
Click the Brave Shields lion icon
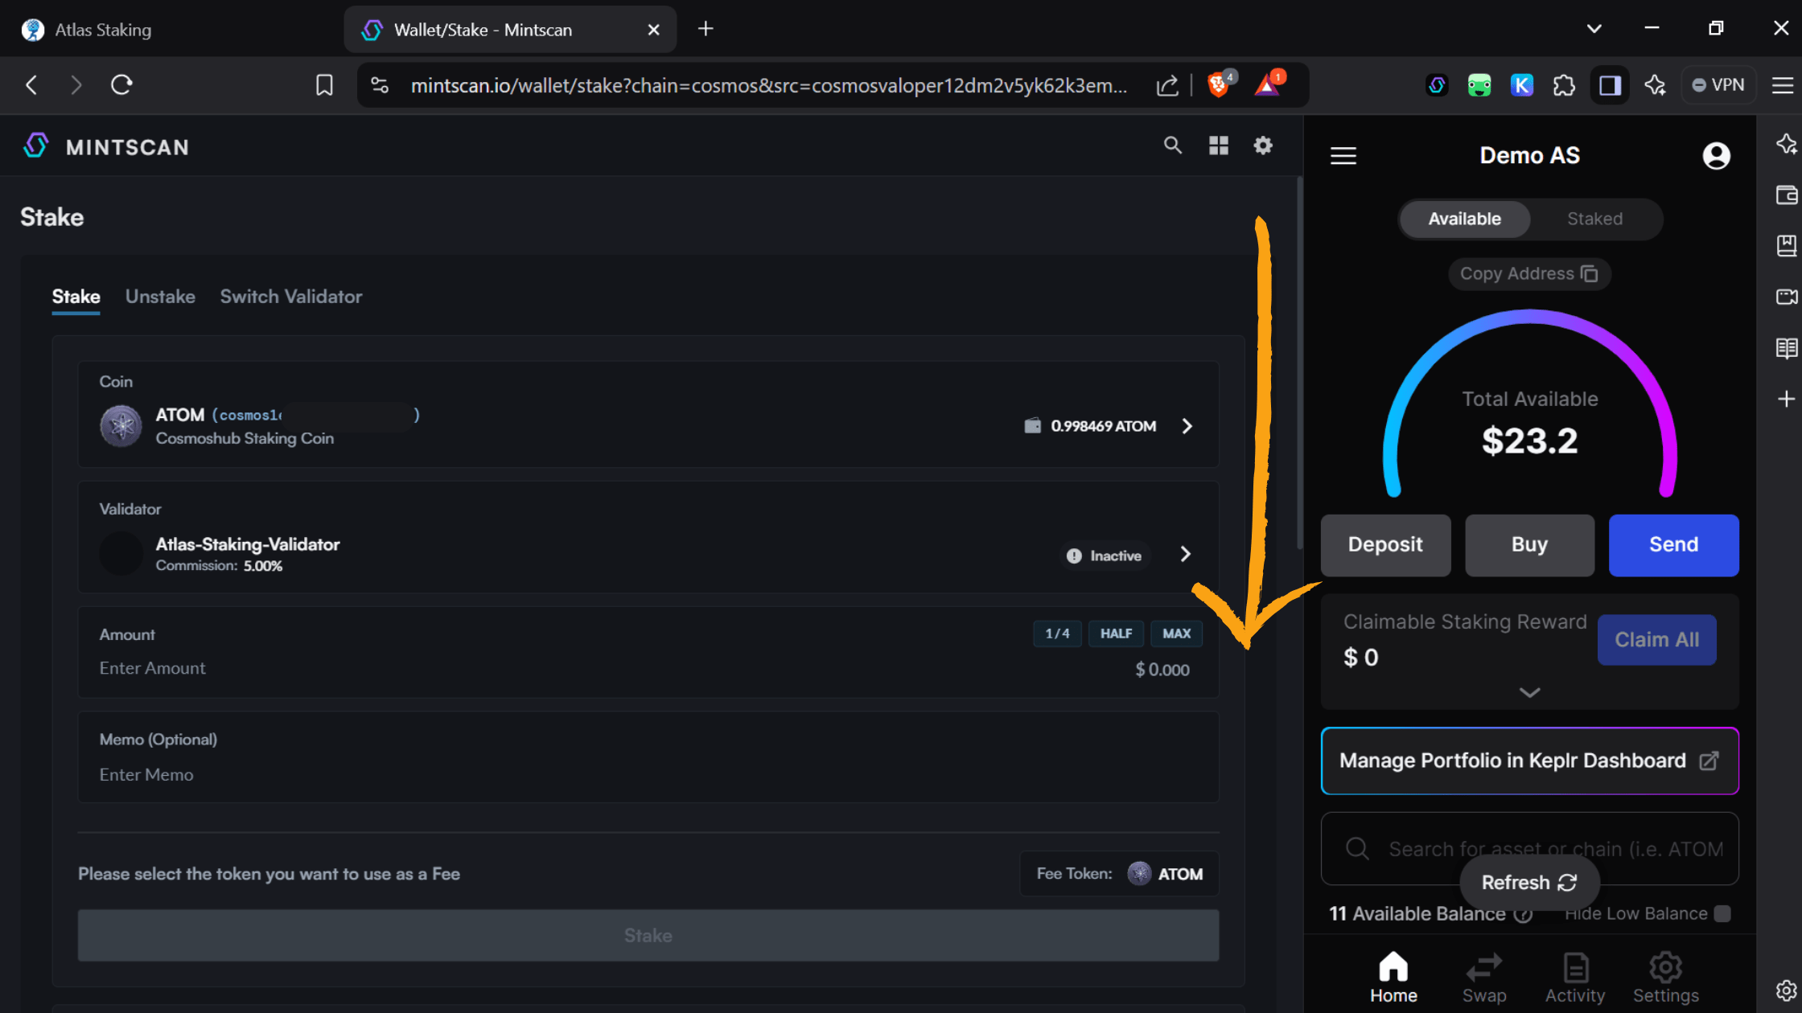(x=1219, y=84)
